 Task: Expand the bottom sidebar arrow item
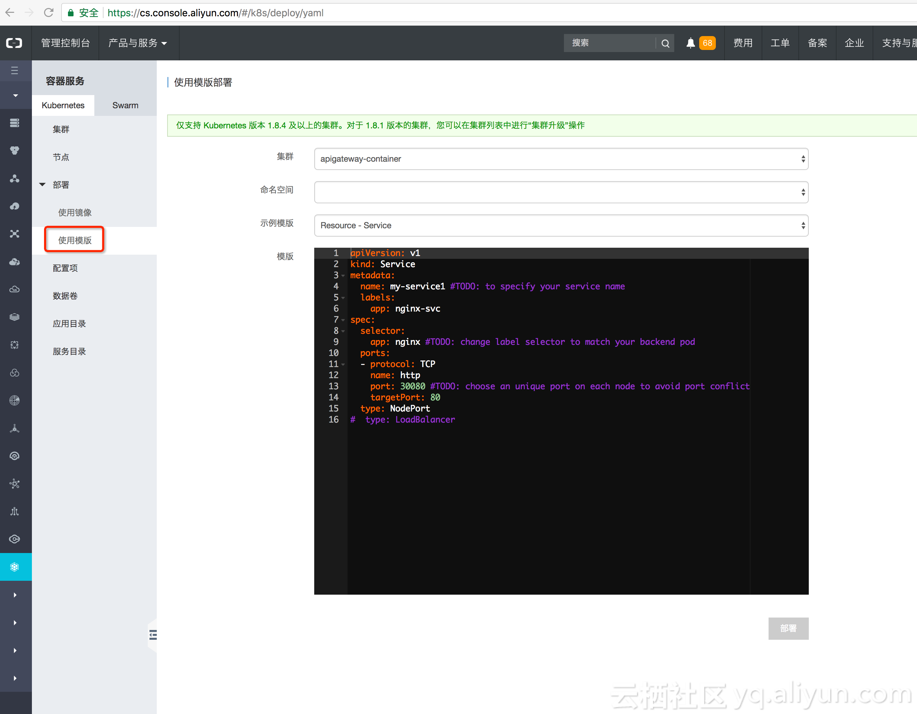click(x=16, y=678)
